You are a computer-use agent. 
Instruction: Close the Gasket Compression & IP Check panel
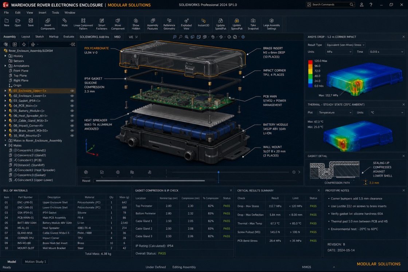tap(231, 190)
